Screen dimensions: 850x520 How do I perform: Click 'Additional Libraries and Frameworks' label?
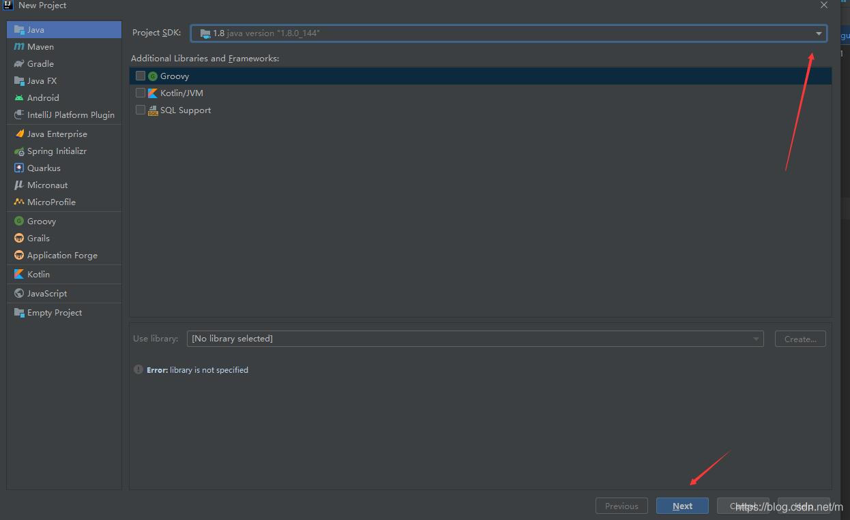205,59
